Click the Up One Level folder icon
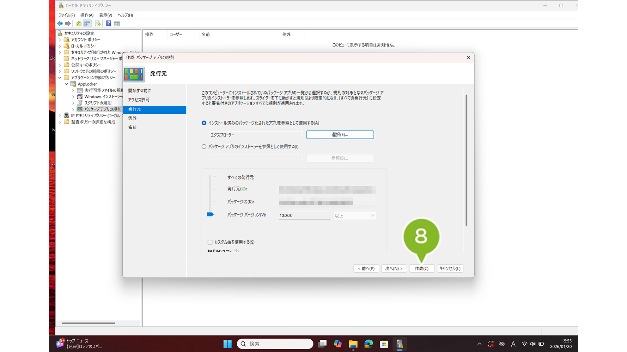Screen dimensions: 627x352 (x=79, y=24)
